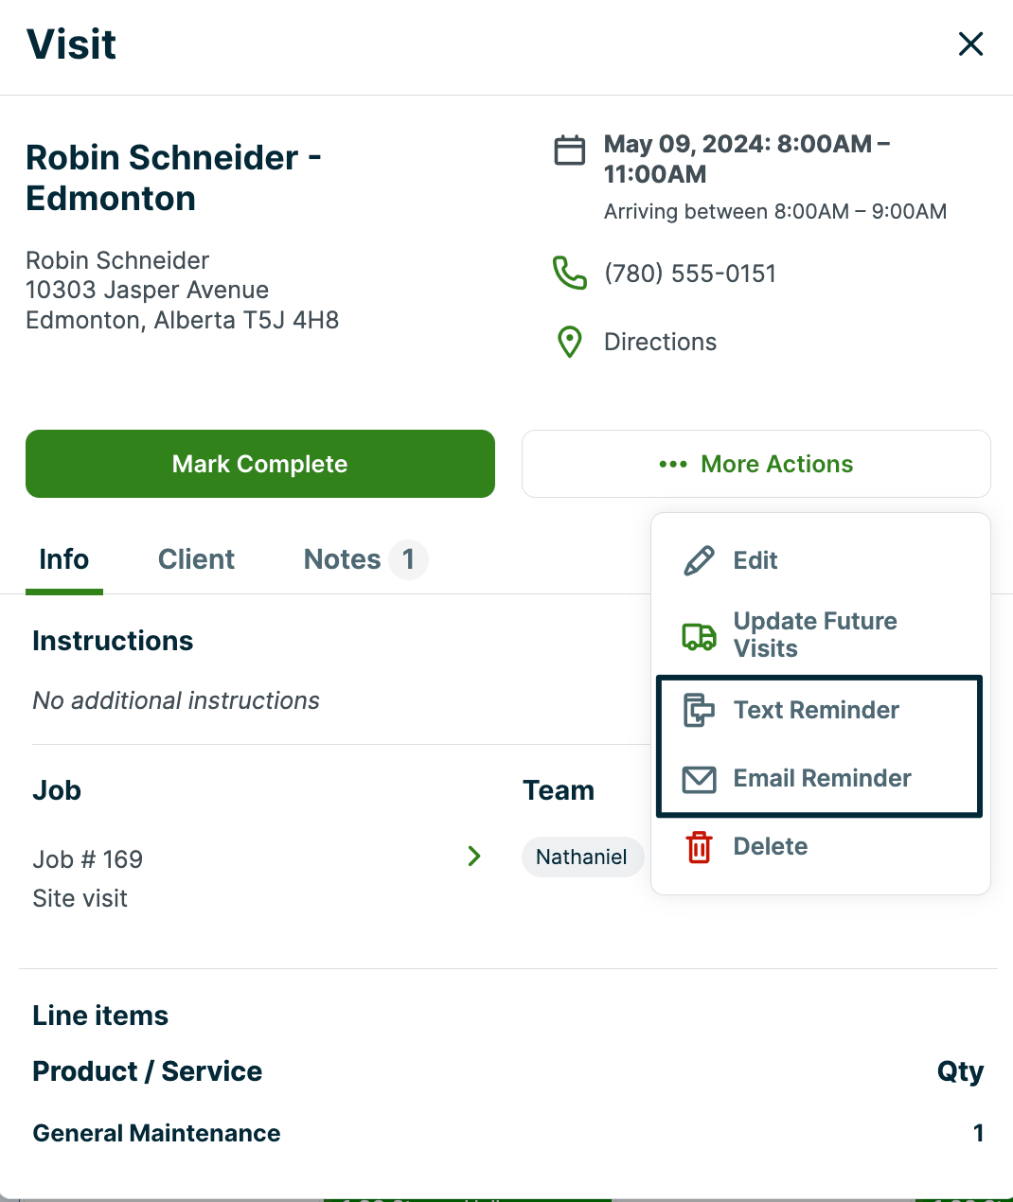Click the map pin directions icon

click(x=569, y=342)
